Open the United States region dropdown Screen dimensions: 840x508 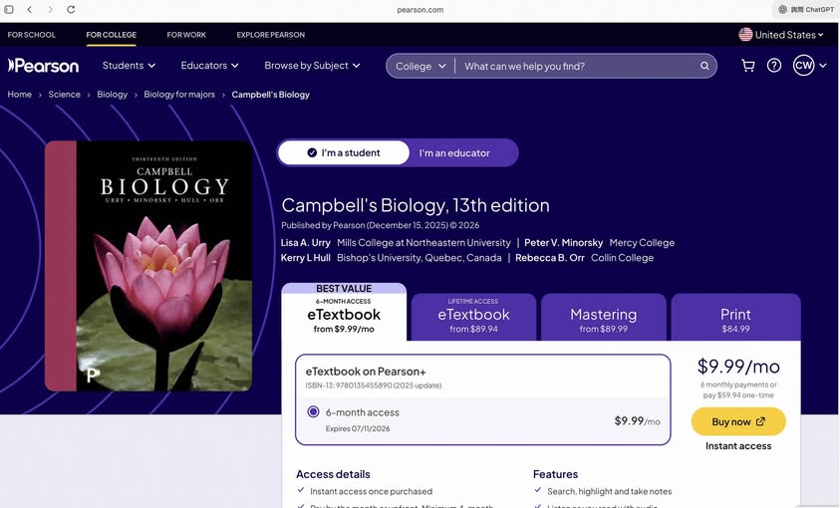(781, 35)
